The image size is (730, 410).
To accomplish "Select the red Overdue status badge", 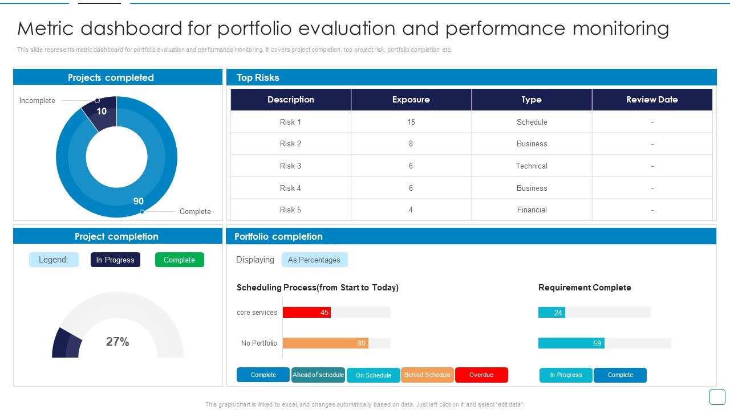I will 481,375.
